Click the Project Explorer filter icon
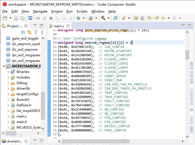The width and height of the screenshot is (195, 145). point(36,33)
